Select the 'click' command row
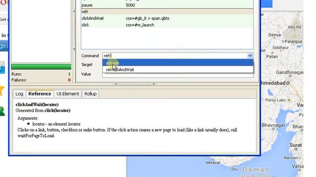316x177 pixels. 167,25
